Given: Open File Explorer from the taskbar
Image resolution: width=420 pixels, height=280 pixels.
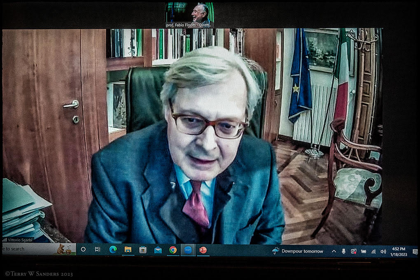Looking at the screenshot, I should pyautogui.click(x=128, y=250).
